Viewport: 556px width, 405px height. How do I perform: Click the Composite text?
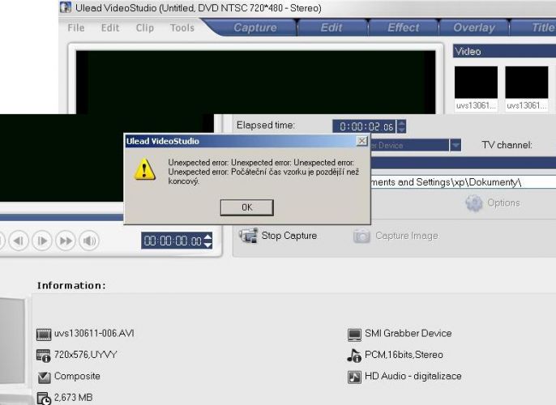(x=77, y=376)
